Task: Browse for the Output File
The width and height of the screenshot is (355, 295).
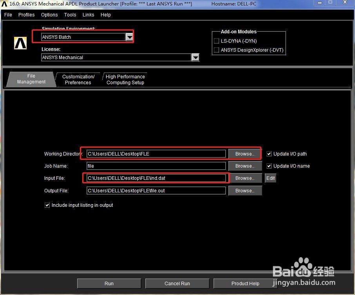Action: (245, 191)
